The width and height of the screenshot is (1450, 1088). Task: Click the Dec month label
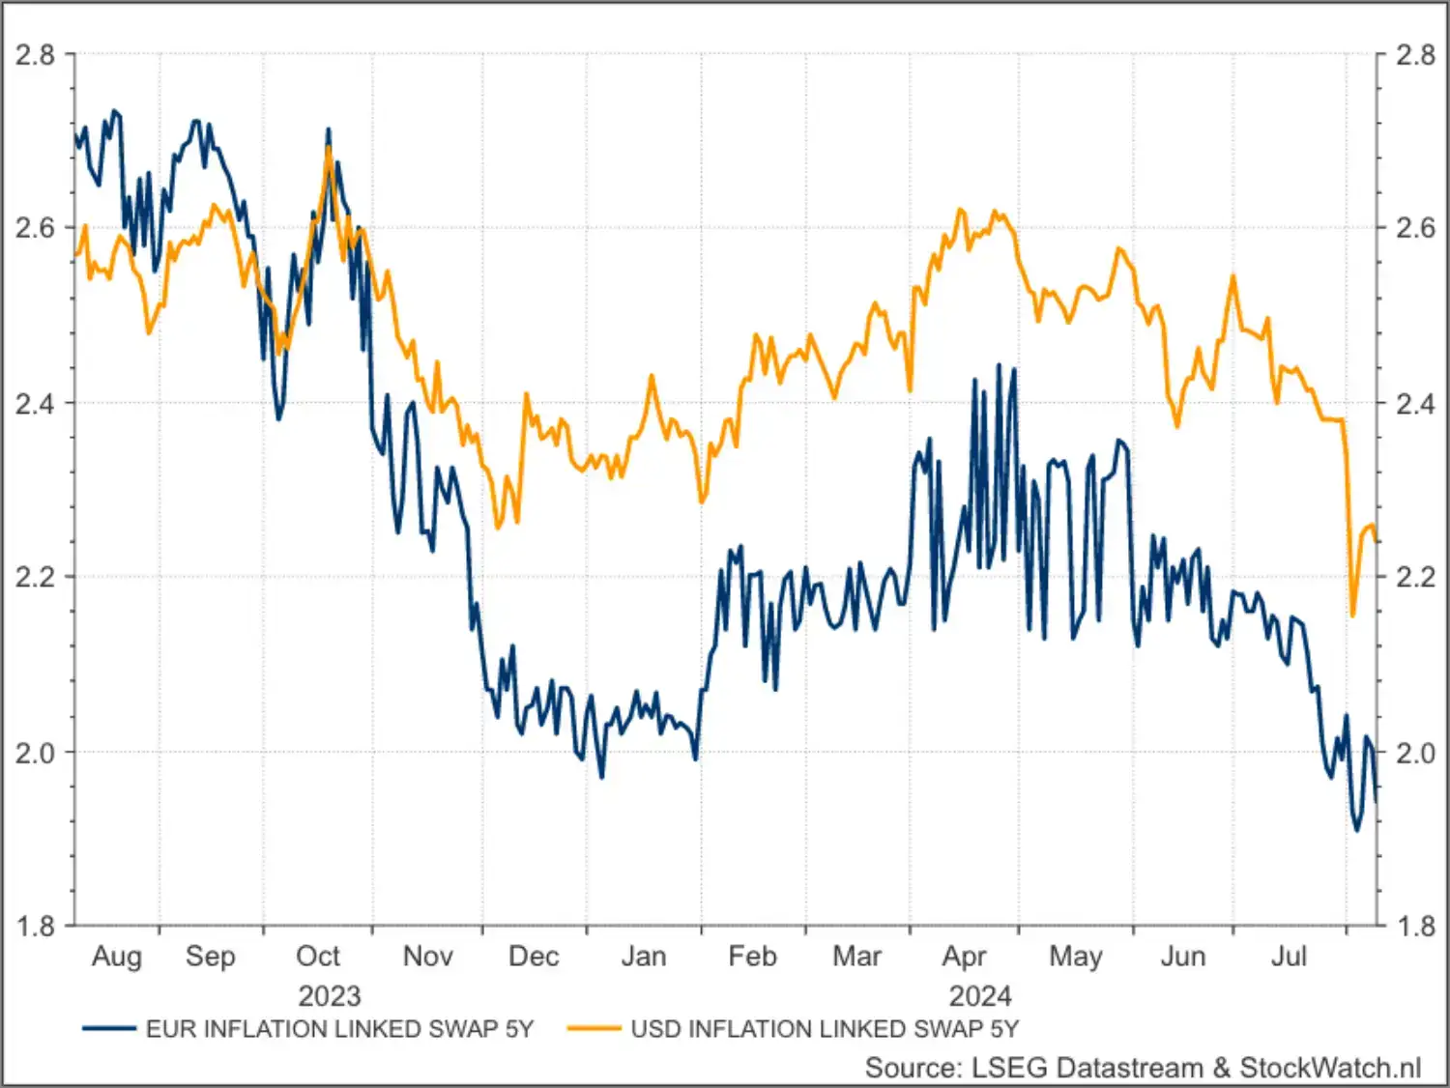534,956
